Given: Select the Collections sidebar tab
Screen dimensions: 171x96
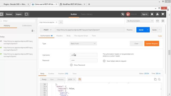Looking at the screenshot, I should point(27,26).
